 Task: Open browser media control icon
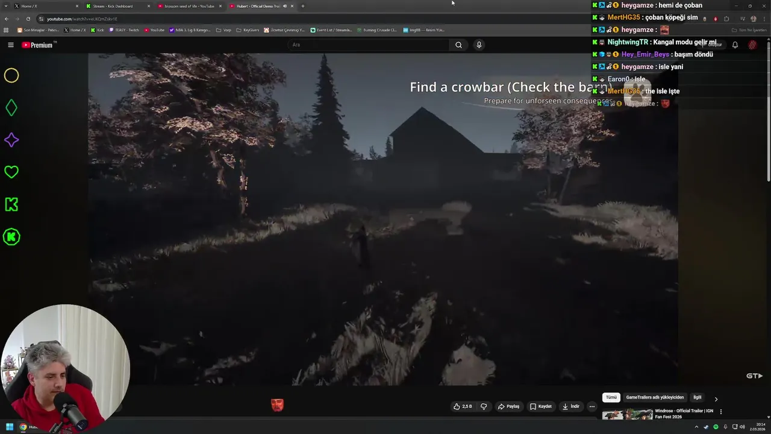742,19
